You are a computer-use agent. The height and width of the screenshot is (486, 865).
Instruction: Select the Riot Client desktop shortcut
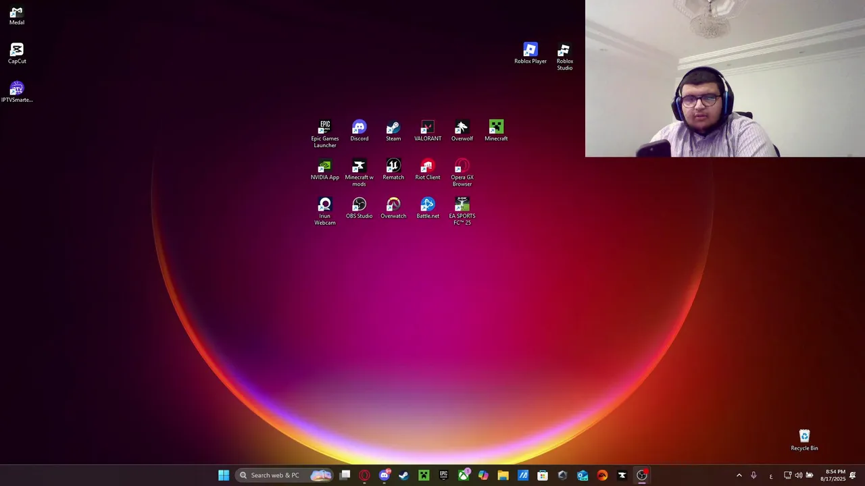point(428,169)
